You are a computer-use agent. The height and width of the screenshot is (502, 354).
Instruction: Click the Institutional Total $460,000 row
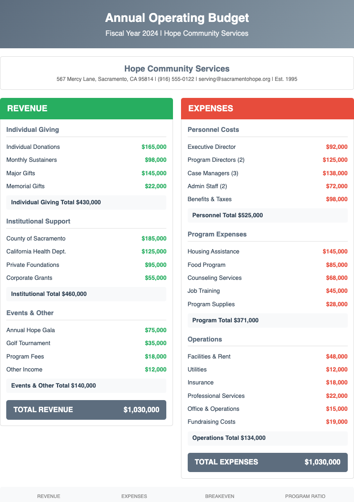tap(86, 294)
